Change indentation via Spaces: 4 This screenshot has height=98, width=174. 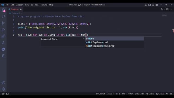pos(110,94)
